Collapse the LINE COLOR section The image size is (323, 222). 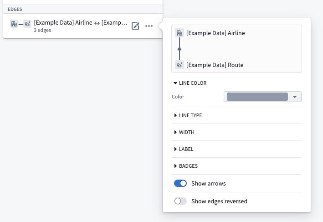click(x=190, y=83)
